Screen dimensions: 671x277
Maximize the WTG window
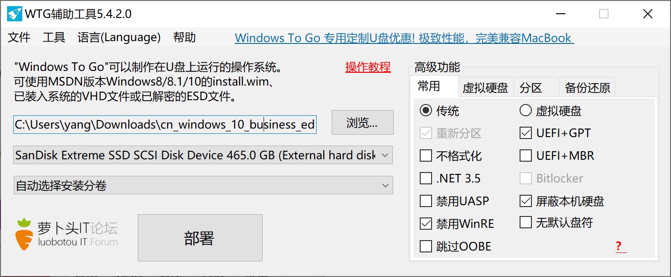click(603, 14)
